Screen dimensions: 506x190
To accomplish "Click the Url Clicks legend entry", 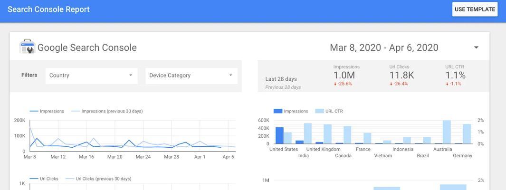I will [x=44, y=179].
